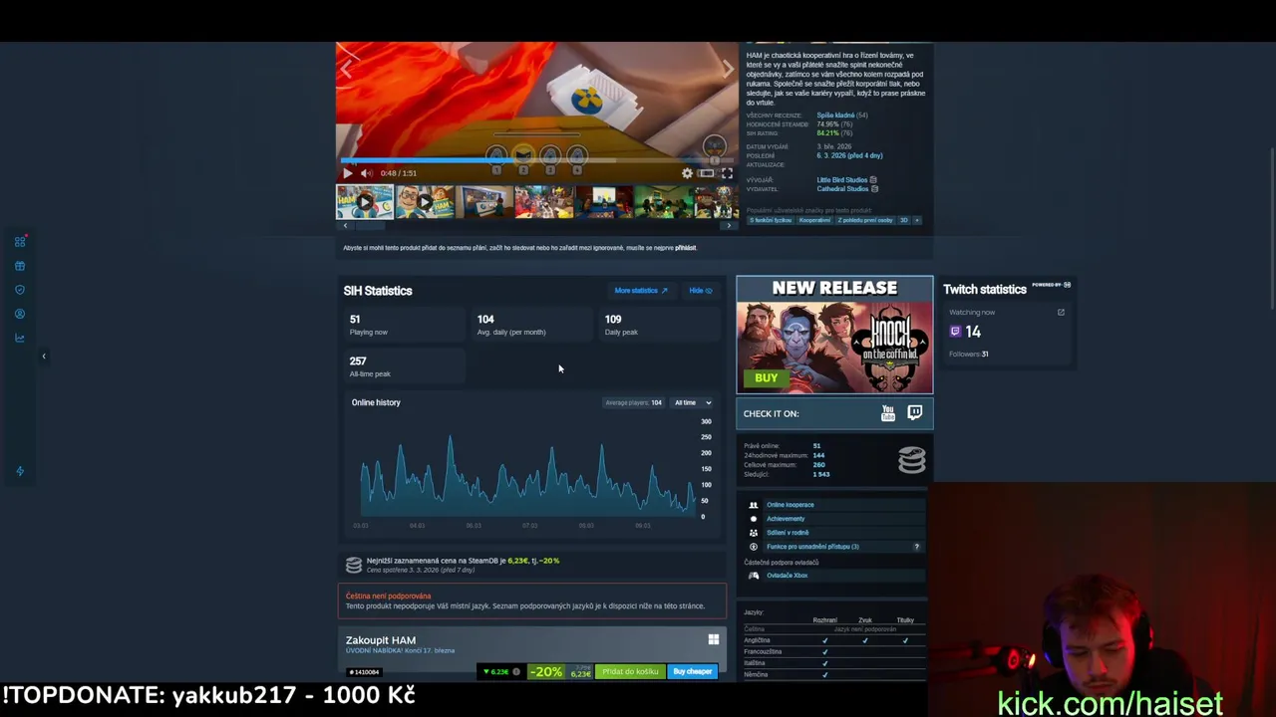Open sidebar shield icon
The width and height of the screenshot is (1276, 717).
pos(20,290)
